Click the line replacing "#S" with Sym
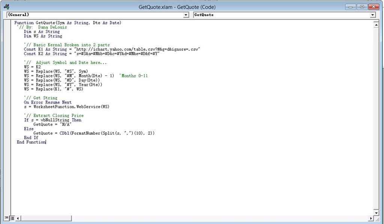Viewport: 384px width, 224px height. [56, 71]
